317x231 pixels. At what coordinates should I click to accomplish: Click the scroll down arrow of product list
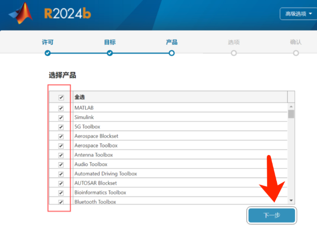tap(291, 199)
